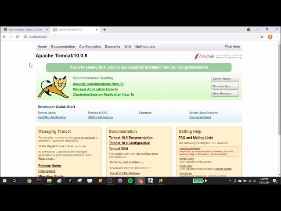Open the FAQ link under Getting Help
The image size is (281, 211).
point(182,138)
